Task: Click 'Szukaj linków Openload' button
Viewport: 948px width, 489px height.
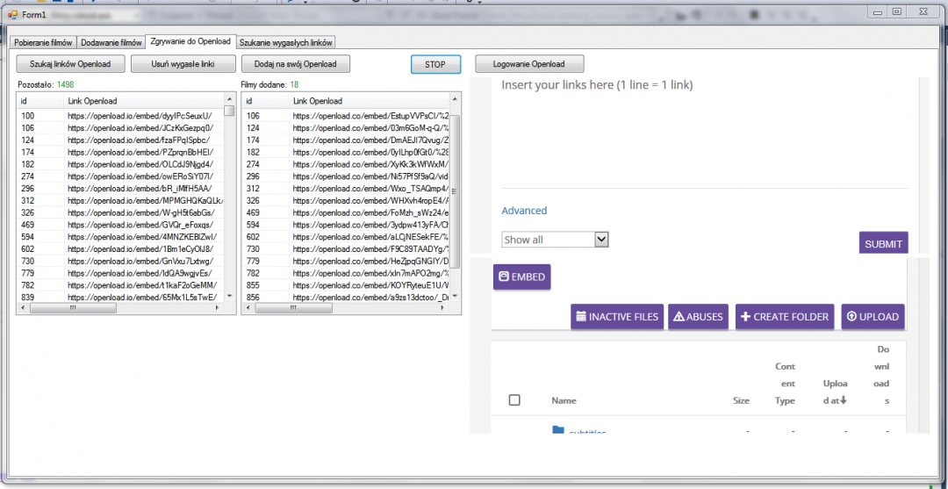Action: [70, 64]
